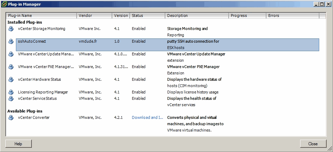Click the VMware vCenter PXE Manager plug-in icon
333x152 pixels.
(x=11, y=67)
